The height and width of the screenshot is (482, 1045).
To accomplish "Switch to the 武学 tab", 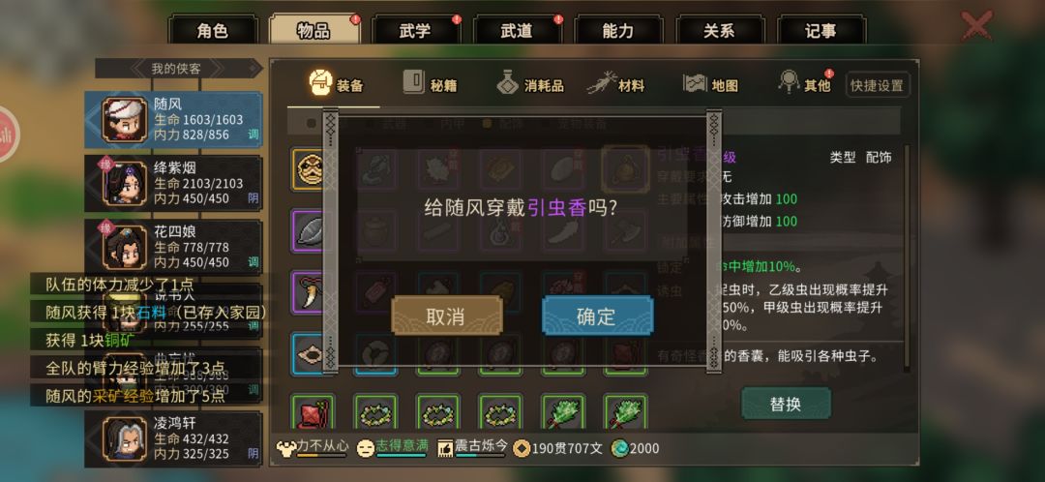I will 414,31.
